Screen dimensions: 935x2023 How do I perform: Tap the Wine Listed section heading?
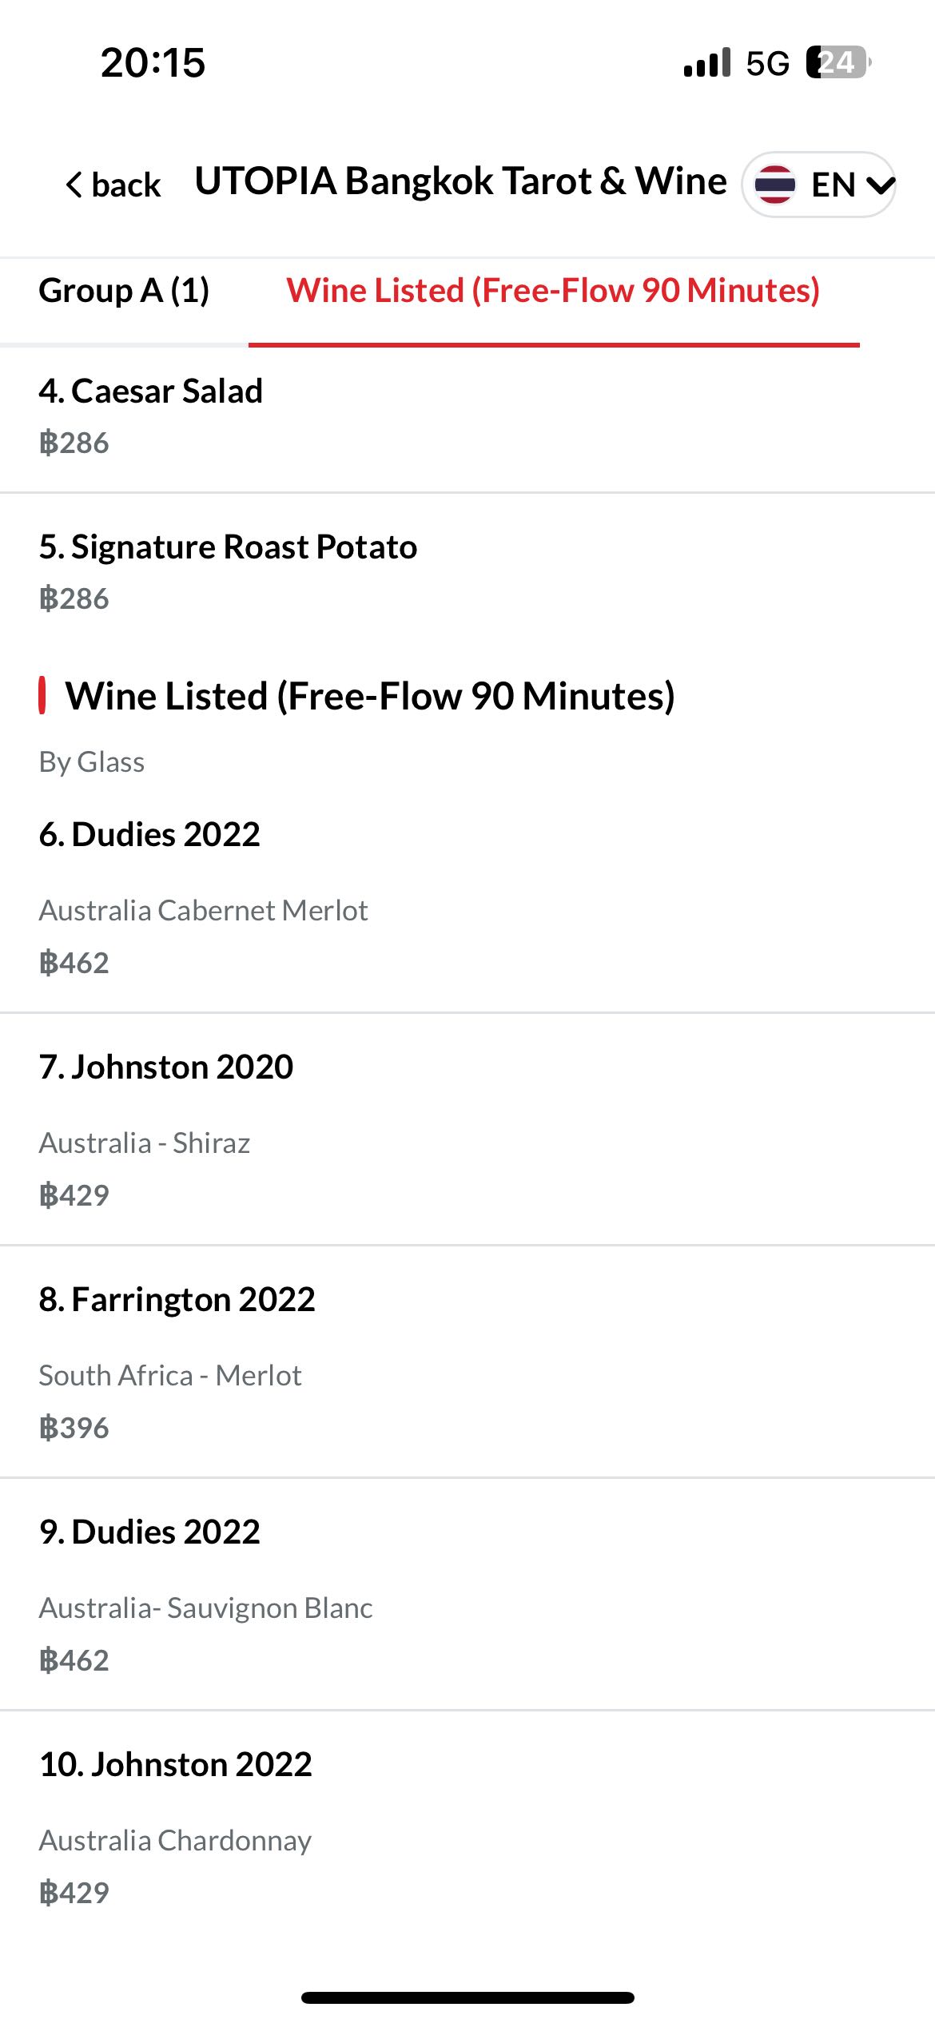pos(370,696)
